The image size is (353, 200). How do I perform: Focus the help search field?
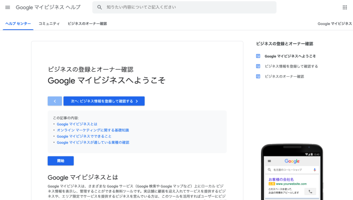184,8
